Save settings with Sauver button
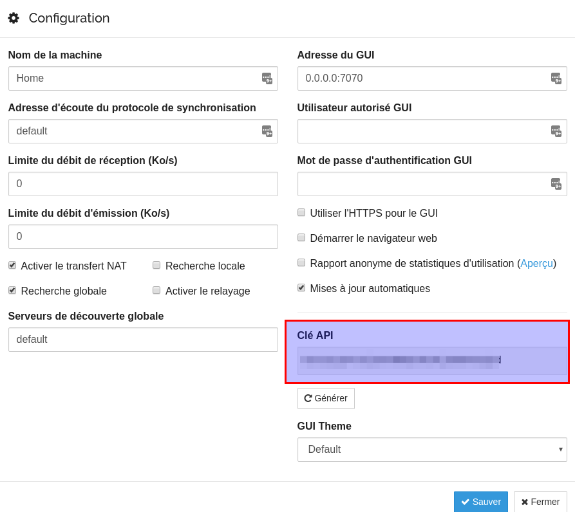Image resolution: width=575 pixels, height=512 pixels. [x=481, y=502]
